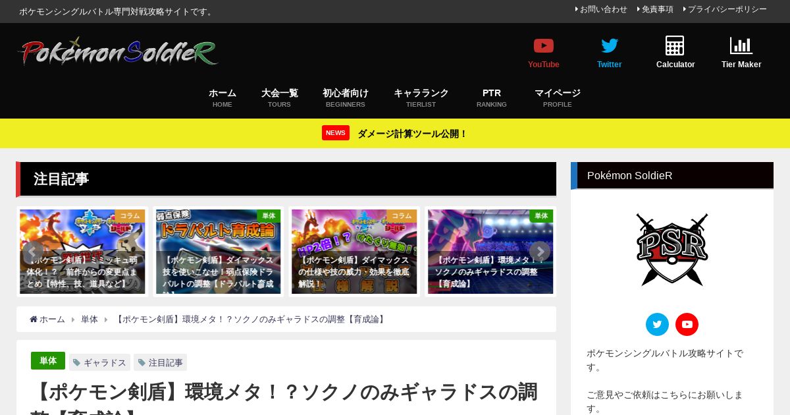790x415 pixels.
Task: Click the round Twitter icon in the sidebar
Action: (657, 324)
